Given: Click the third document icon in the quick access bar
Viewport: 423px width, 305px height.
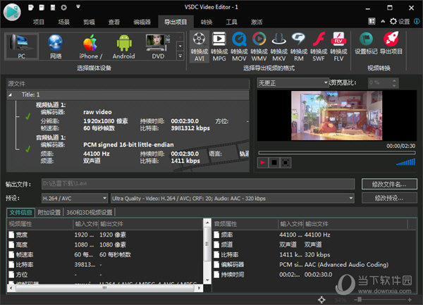Looking at the screenshot, I should 53,8.
